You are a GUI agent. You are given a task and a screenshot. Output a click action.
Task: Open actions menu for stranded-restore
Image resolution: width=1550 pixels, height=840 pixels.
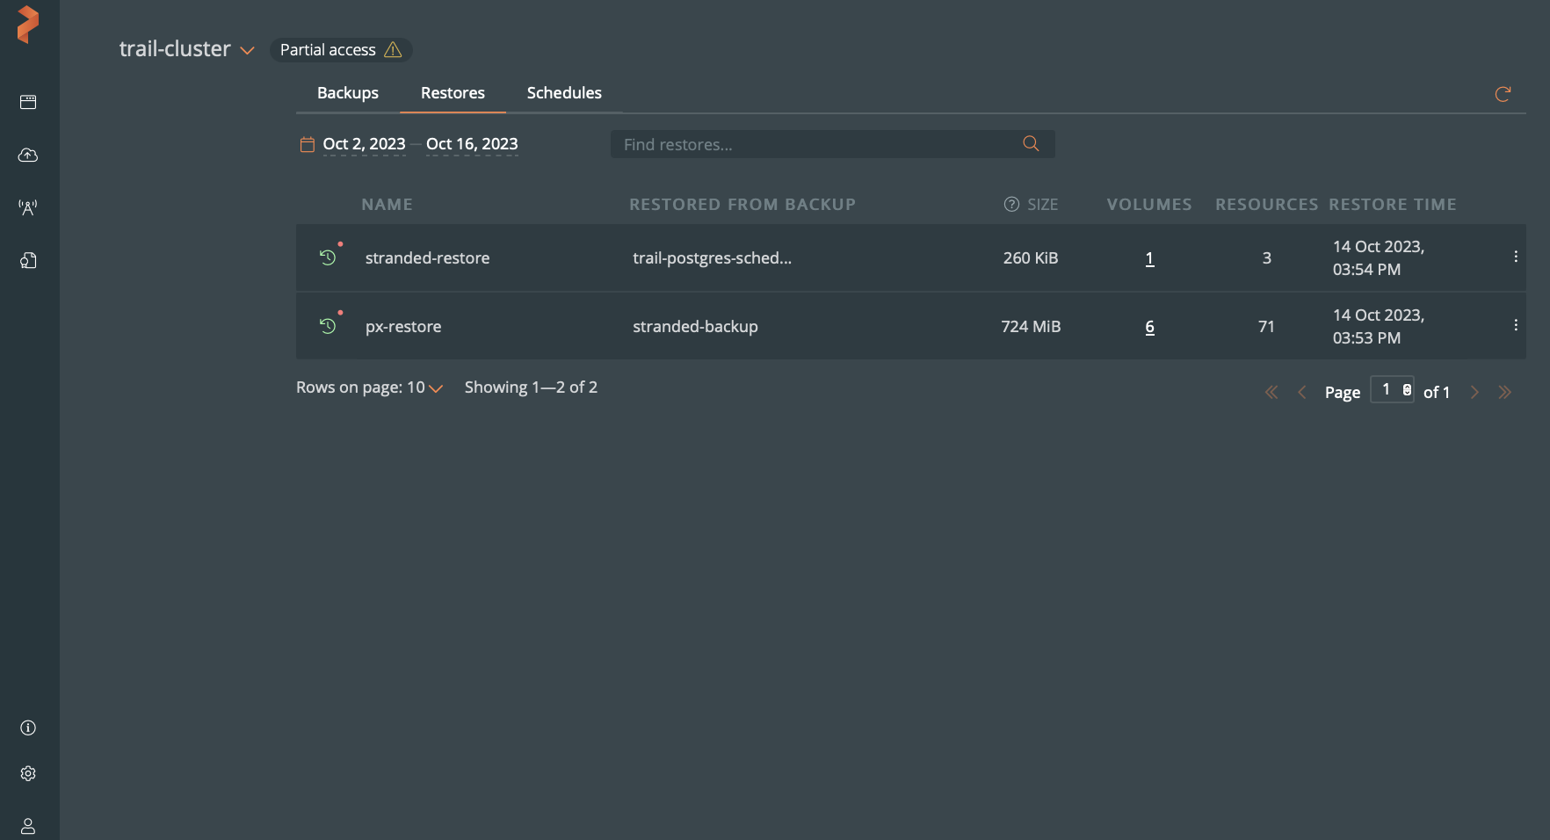(1516, 257)
